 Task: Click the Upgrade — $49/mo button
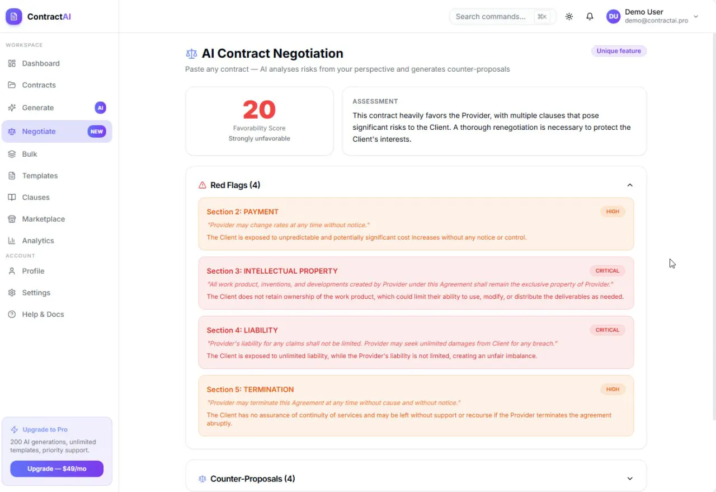point(56,468)
